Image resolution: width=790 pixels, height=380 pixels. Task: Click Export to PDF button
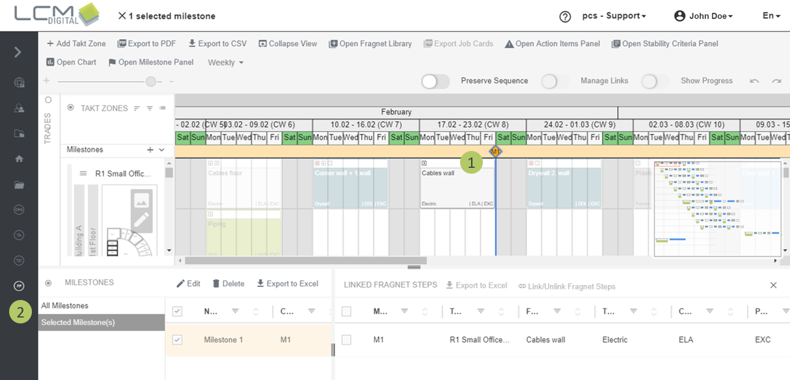coord(146,44)
